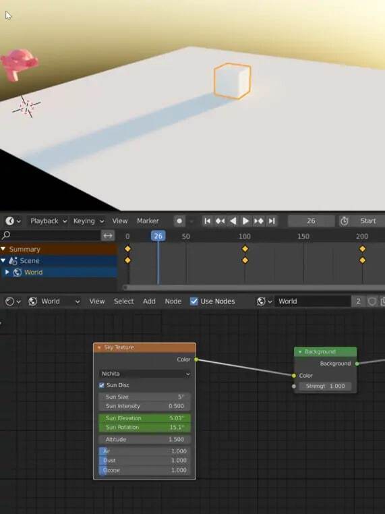Adjust the Ozone density slider

coord(144,470)
